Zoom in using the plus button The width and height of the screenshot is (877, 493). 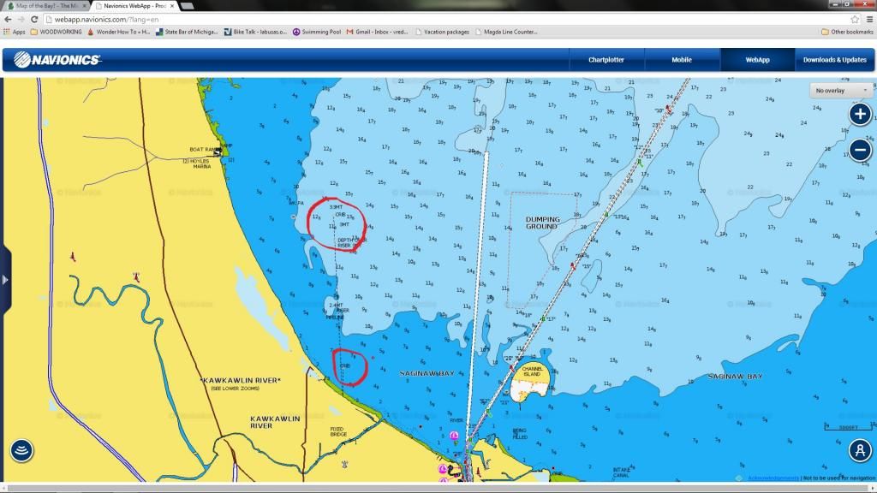(x=860, y=113)
